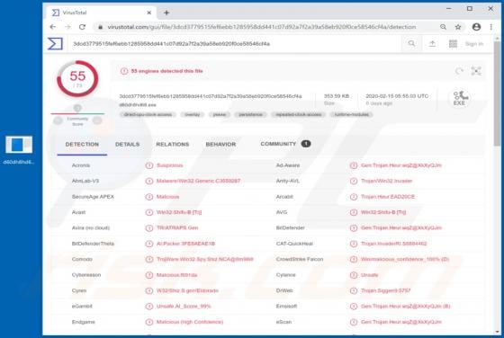This screenshot has height=338, width=504.
Task: Click the search magnifier in VirusTotal header
Action: click(x=411, y=43)
